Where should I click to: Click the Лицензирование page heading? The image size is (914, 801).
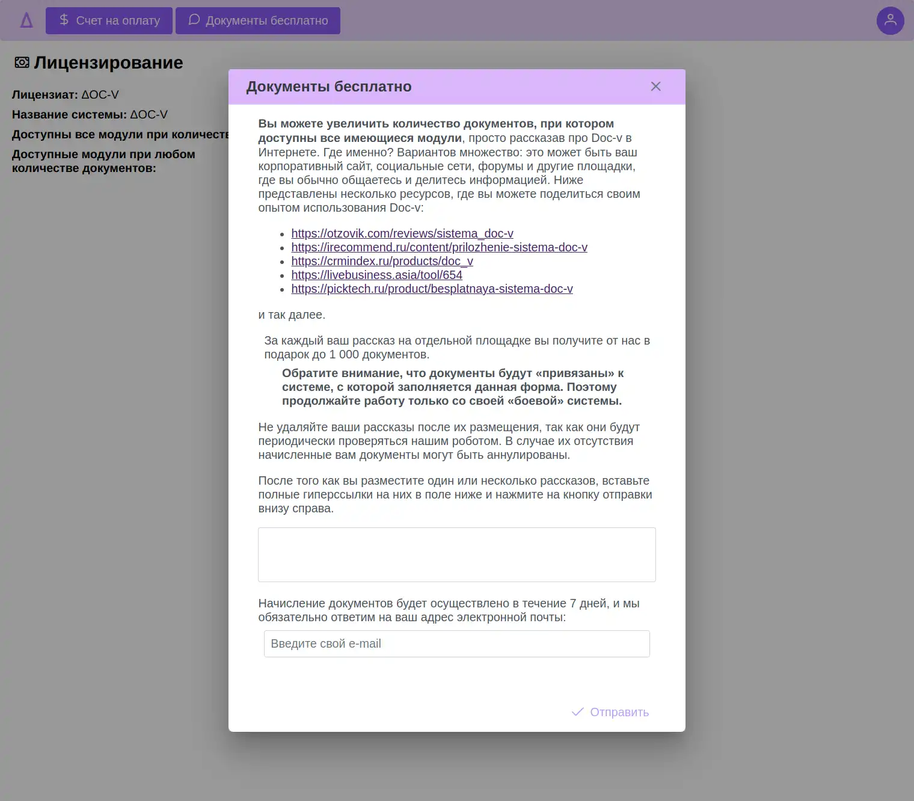tap(108, 63)
